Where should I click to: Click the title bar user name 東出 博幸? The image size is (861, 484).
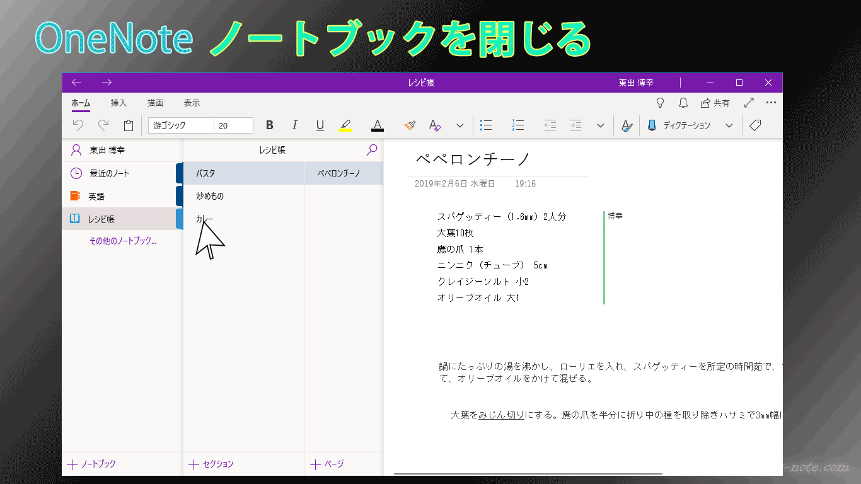(636, 83)
